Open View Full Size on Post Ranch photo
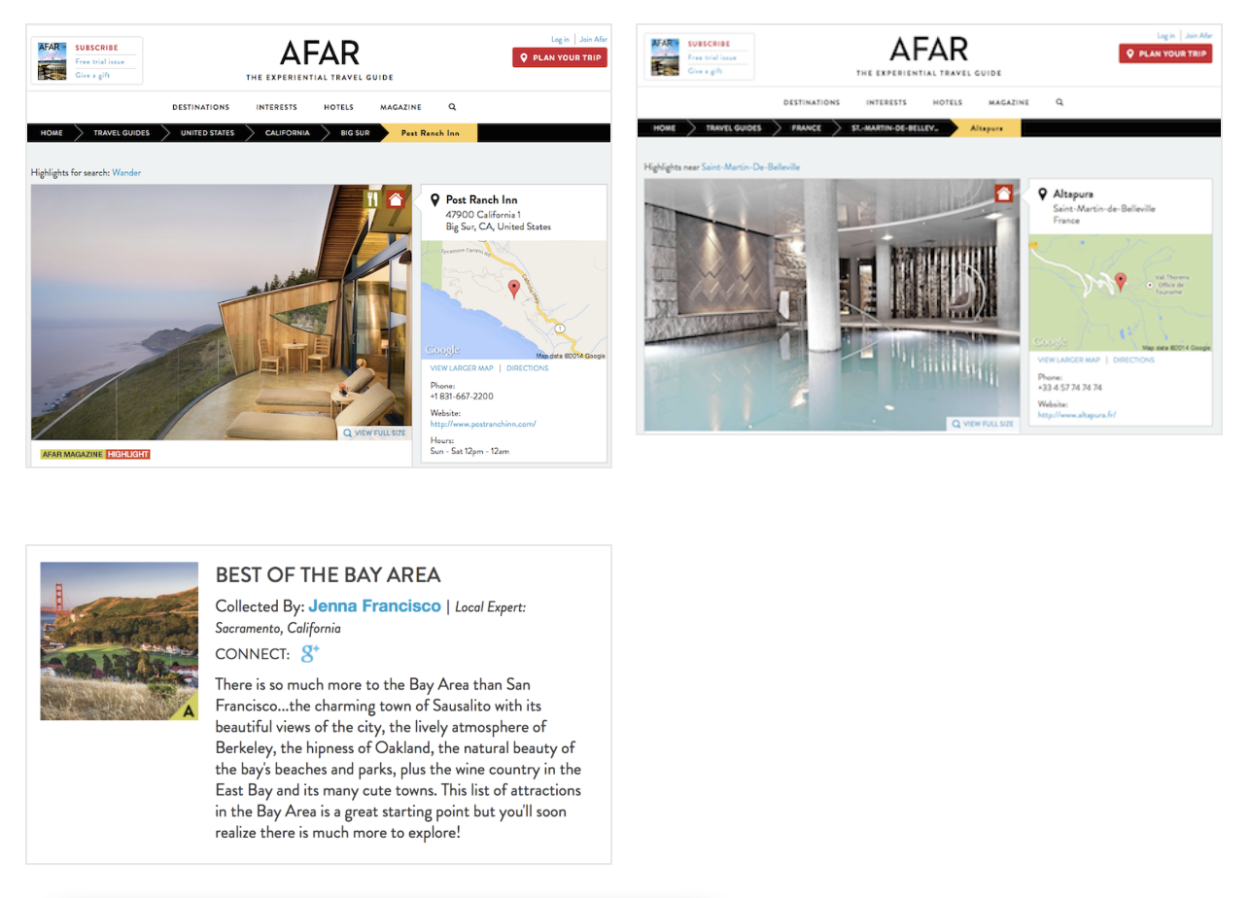1250x898 pixels. point(374,432)
